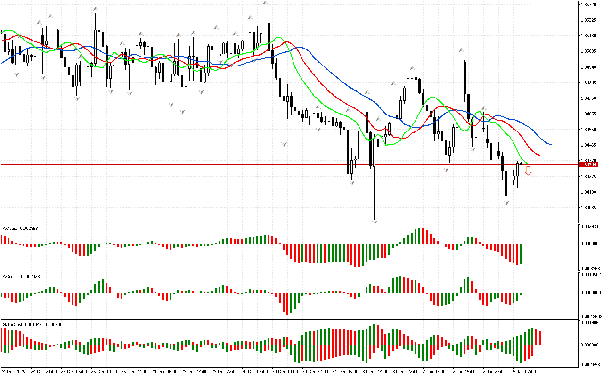This screenshot has width=603, height=377.
Task: Select the down fractal under the 31 Dec 06:00 low
Action: pos(351,182)
